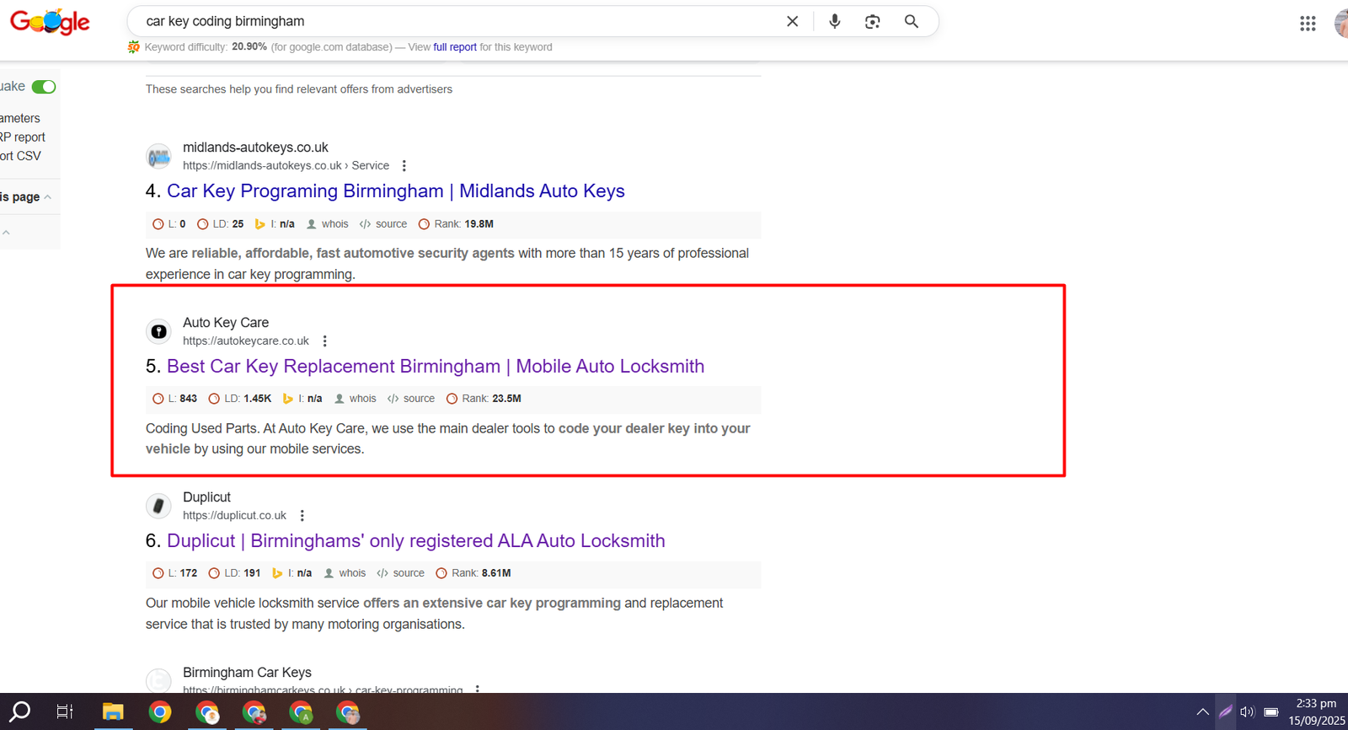Open options menu for midlands-autokeys result
The height and width of the screenshot is (730, 1348).
coord(404,166)
